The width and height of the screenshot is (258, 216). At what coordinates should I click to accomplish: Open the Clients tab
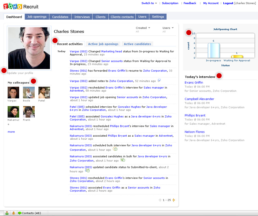100,17
